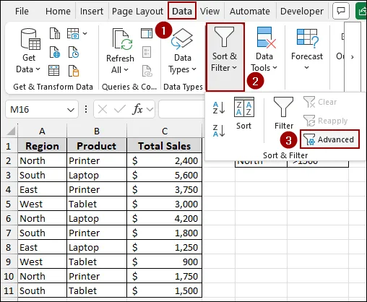Open the Data Tools dropdown
367x302 pixels.
coord(264,49)
